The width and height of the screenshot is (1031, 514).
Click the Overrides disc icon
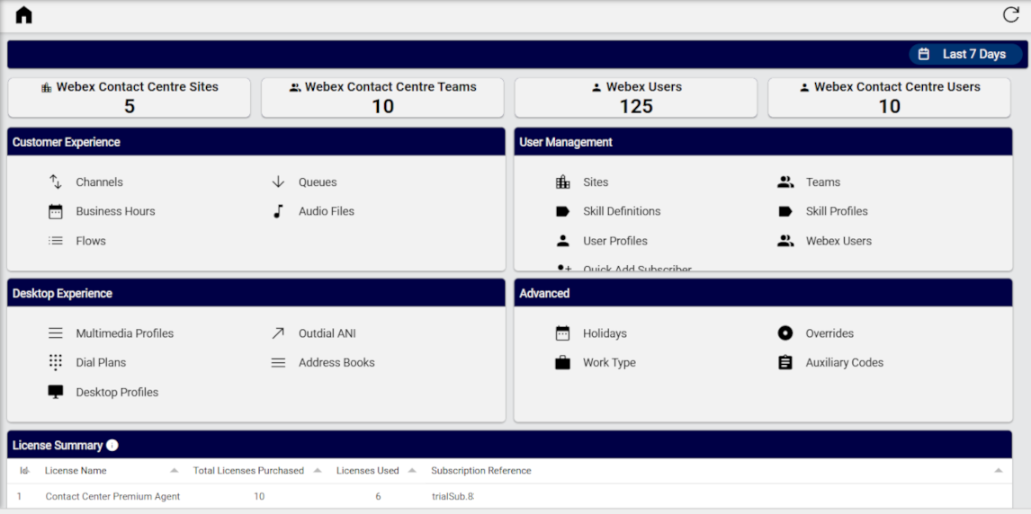[x=785, y=333]
